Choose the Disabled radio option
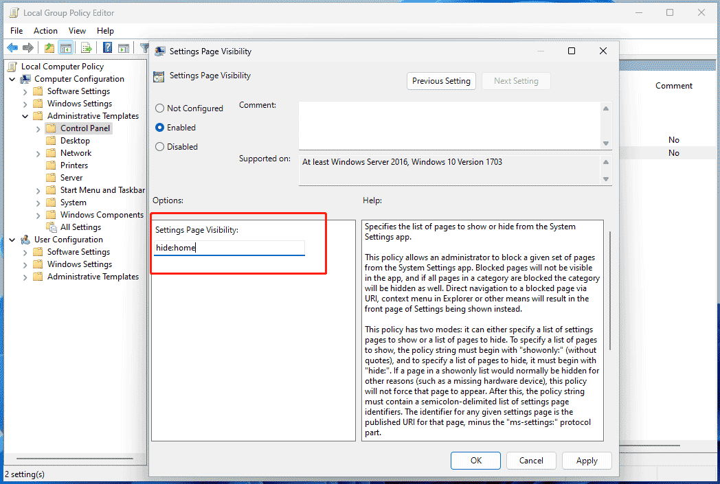720x484 pixels. pos(160,147)
